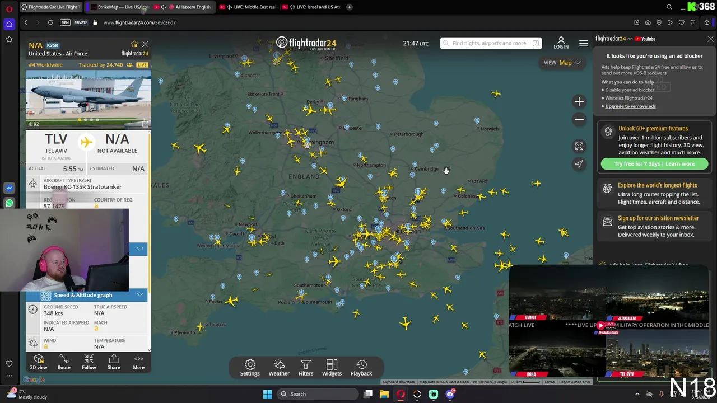717x403 pixels.
Task: Close the flight details panel
Action: click(x=145, y=44)
